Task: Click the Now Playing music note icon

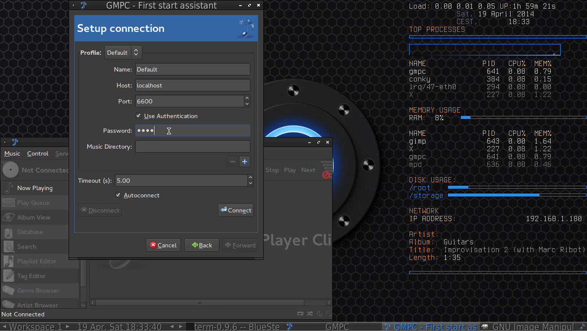Action: coord(9,188)
